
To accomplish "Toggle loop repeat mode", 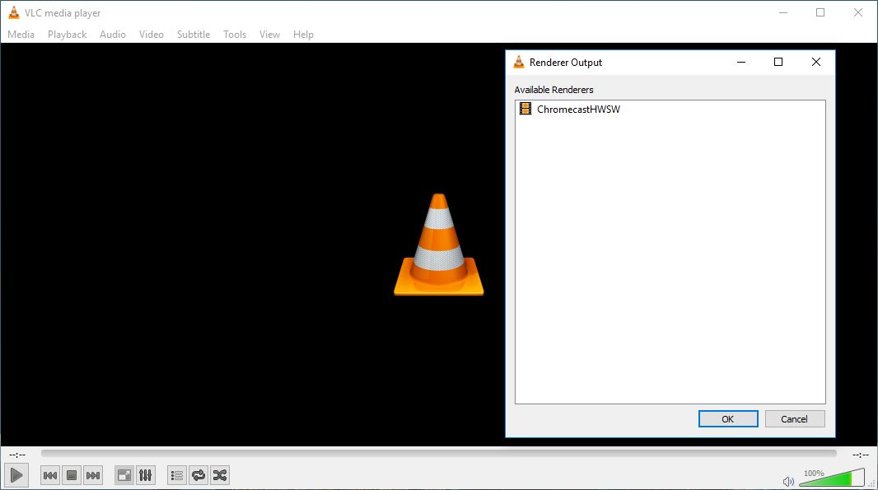I will [198, 475].
